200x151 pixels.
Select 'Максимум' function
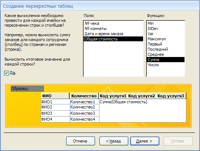point(166,39)
